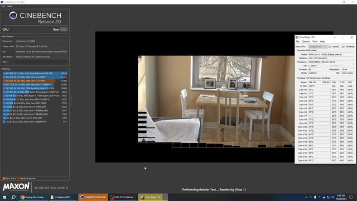Open Core Temp Options menu
Image resolution: width=357 pixels, height=201 pixels.
click(x=306, y=41)
